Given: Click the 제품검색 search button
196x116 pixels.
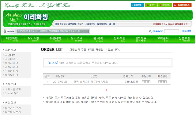Looking at the screenshot, I should pos(187,31).
